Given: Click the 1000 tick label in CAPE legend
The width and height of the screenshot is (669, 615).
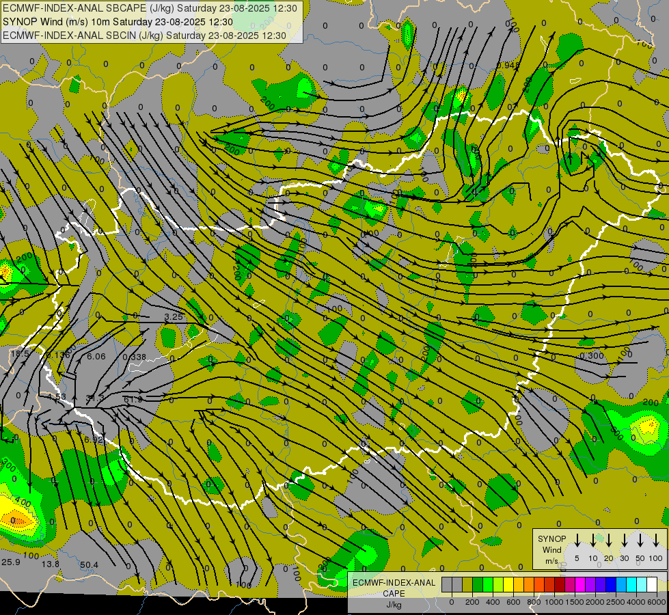Looking at the screenshot, I should point(554,602).
